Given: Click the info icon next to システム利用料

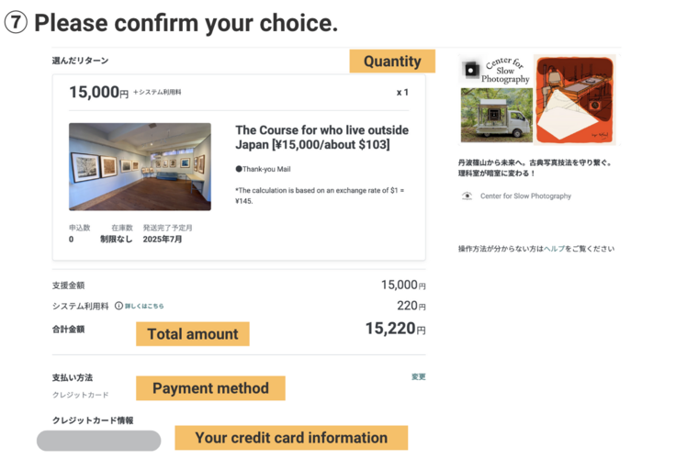Looking at the screenshot, I should click(118, 306).
